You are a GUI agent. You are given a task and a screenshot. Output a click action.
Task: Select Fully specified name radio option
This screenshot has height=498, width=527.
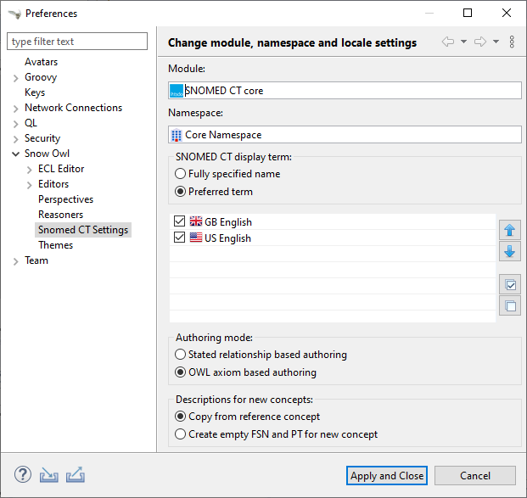[x=180, y=174]
